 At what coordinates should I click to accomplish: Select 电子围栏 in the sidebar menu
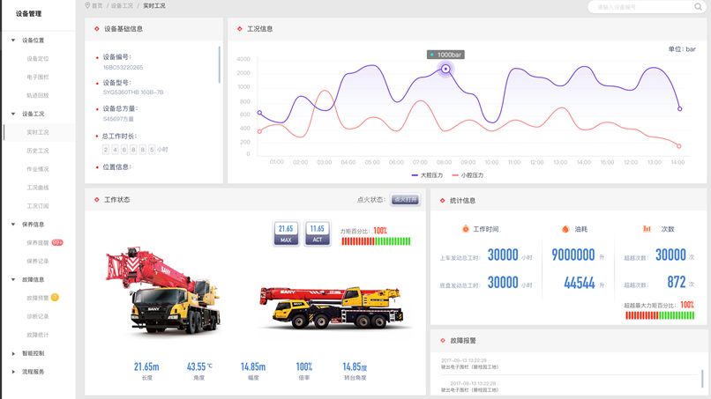38,77
